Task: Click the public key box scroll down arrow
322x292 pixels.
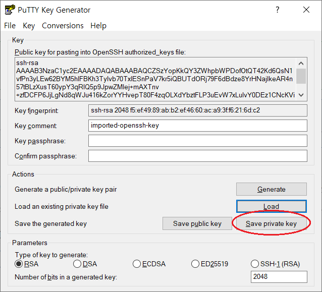Action: [301, 95]
